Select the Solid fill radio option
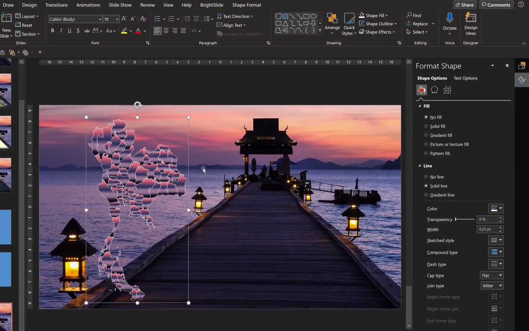 click(x=426, y=126)
